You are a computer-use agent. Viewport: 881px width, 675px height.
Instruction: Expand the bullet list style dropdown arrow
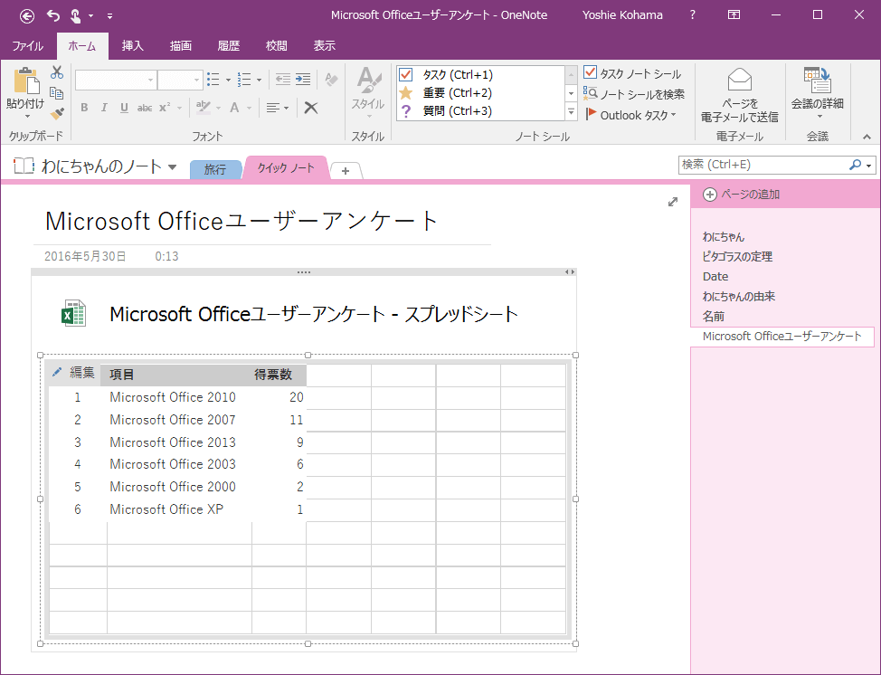click(228, 80)
